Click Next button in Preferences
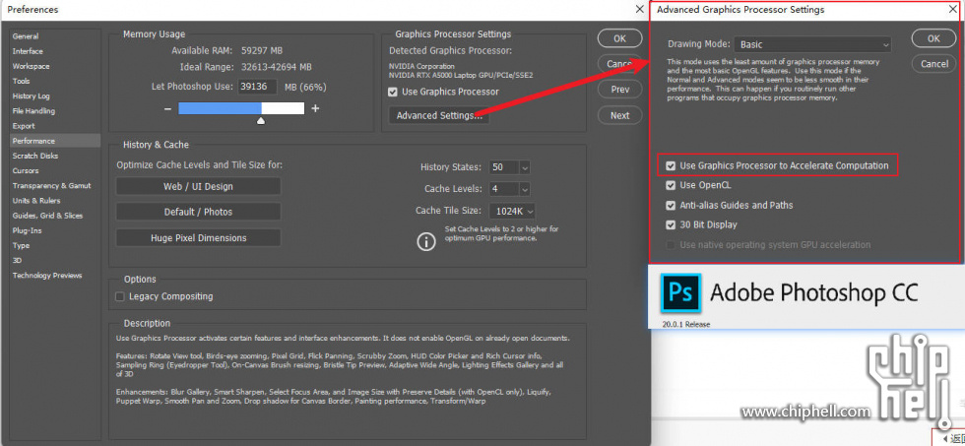This screenshot has width=965, height=446. [619, 115]
